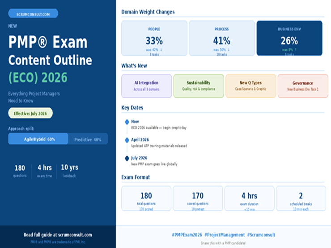331x248 pixels.
Task: Click the 4 hrs exam time stat in sidebar
Action: coord(45,171)
